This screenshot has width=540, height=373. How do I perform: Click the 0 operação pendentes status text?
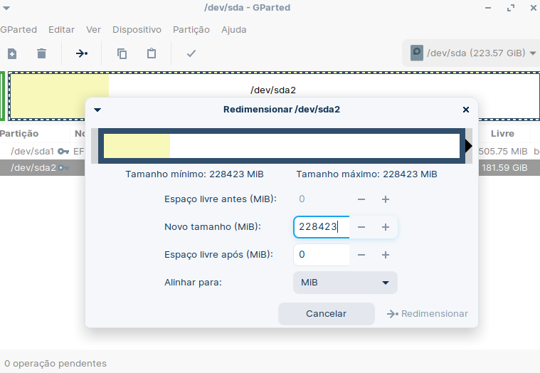click(55, 363)
